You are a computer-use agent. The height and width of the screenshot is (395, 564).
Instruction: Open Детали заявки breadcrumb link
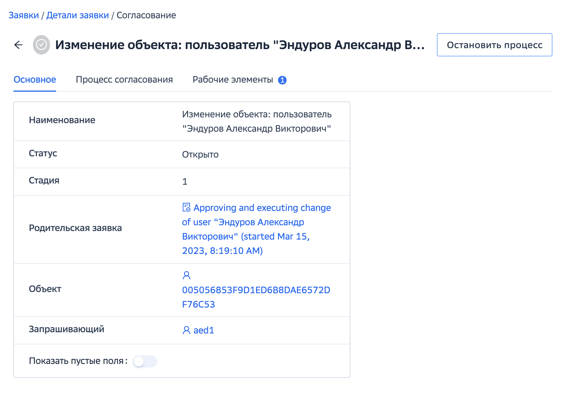[x=77, y=15]
